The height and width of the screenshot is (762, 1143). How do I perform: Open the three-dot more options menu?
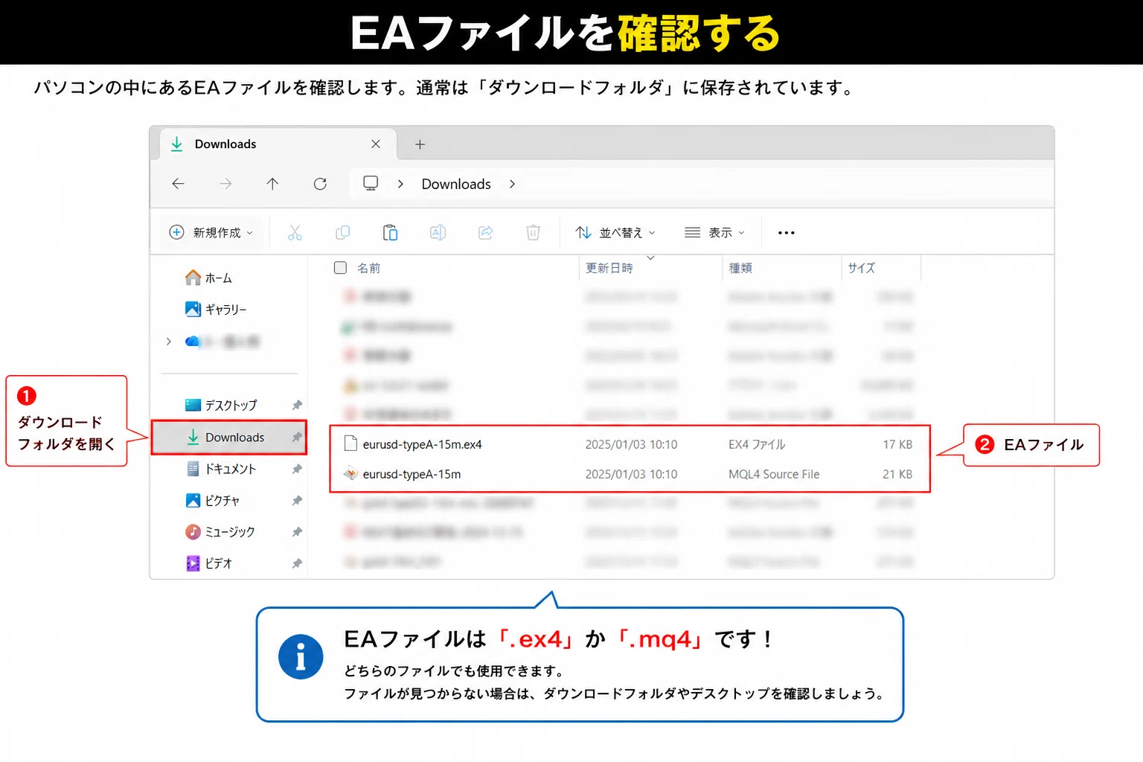(787, 233)
